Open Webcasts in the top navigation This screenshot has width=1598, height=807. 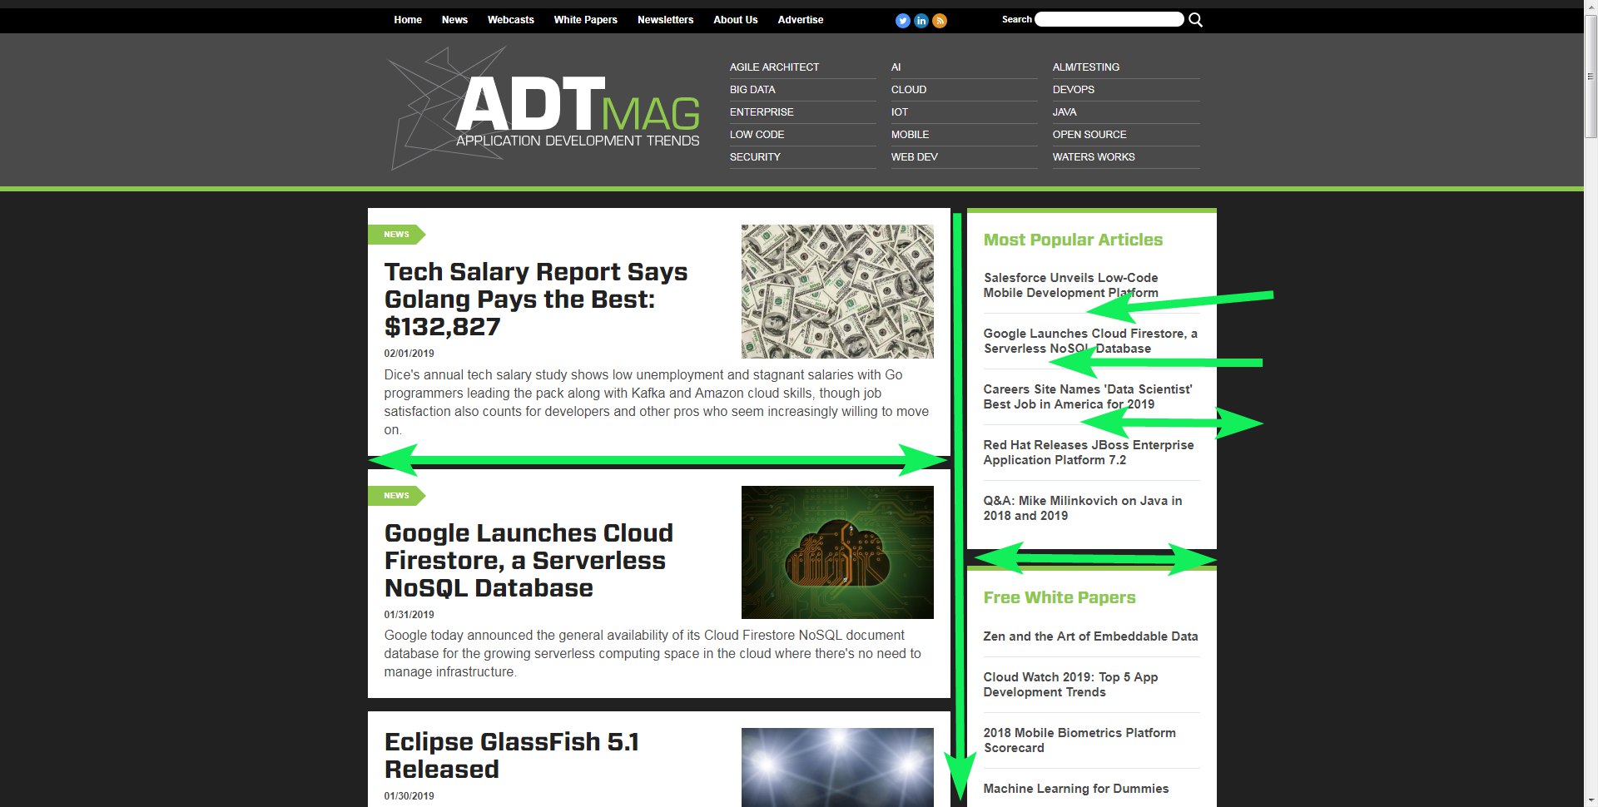coord(510,20)
